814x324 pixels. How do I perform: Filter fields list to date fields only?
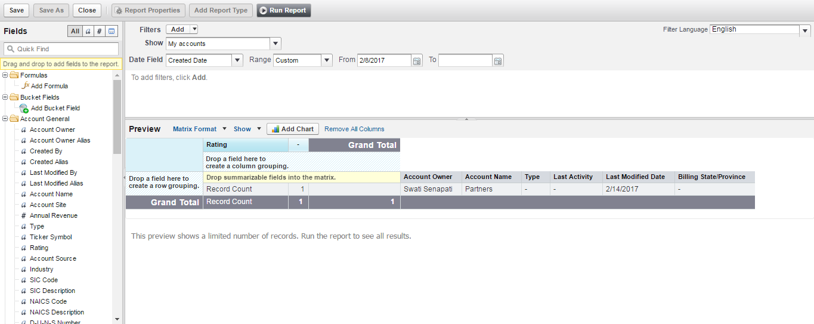(112, 31)
